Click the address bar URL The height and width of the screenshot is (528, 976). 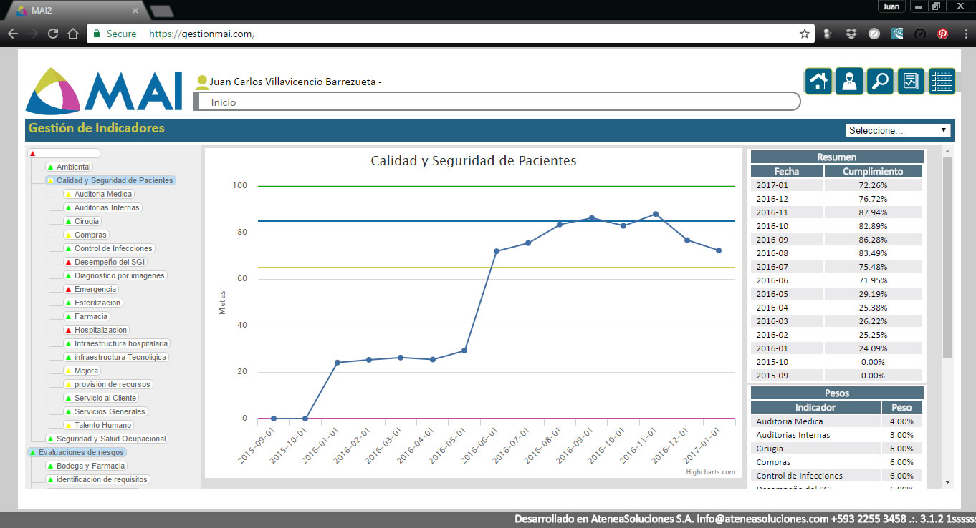point(201,34)
